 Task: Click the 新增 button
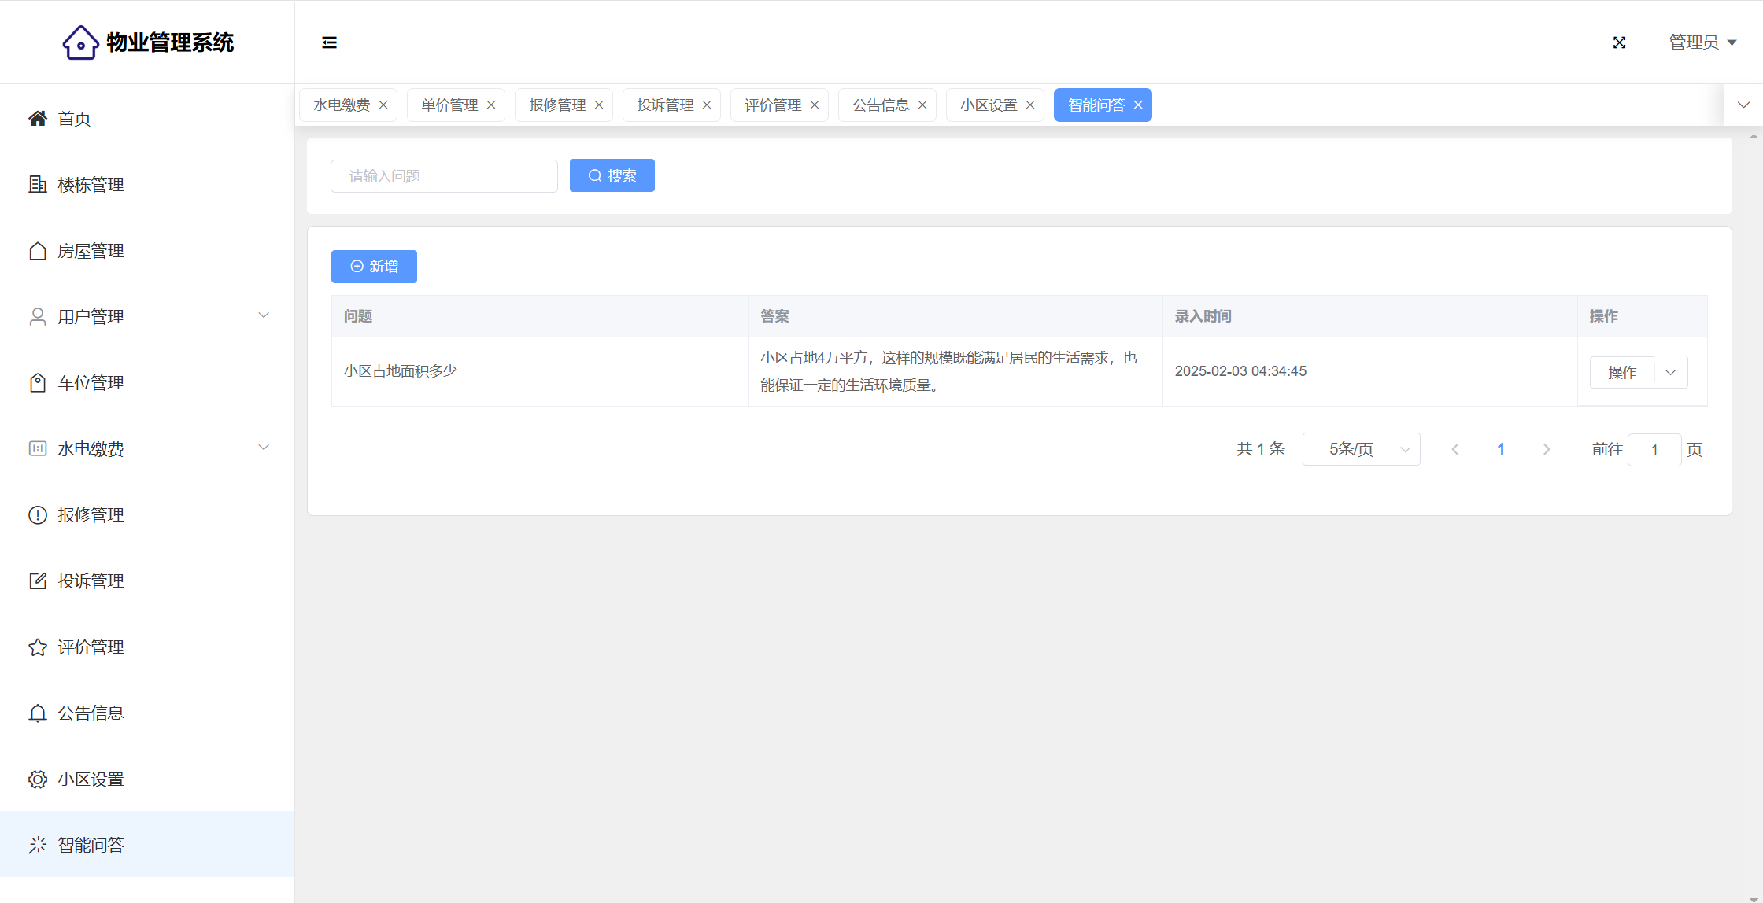tap(374, 267)
